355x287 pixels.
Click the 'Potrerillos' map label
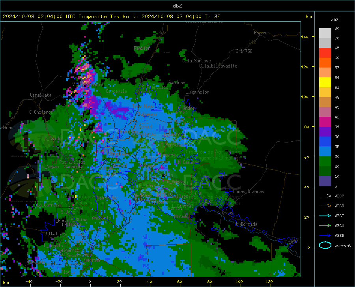(x=72, y=162)
